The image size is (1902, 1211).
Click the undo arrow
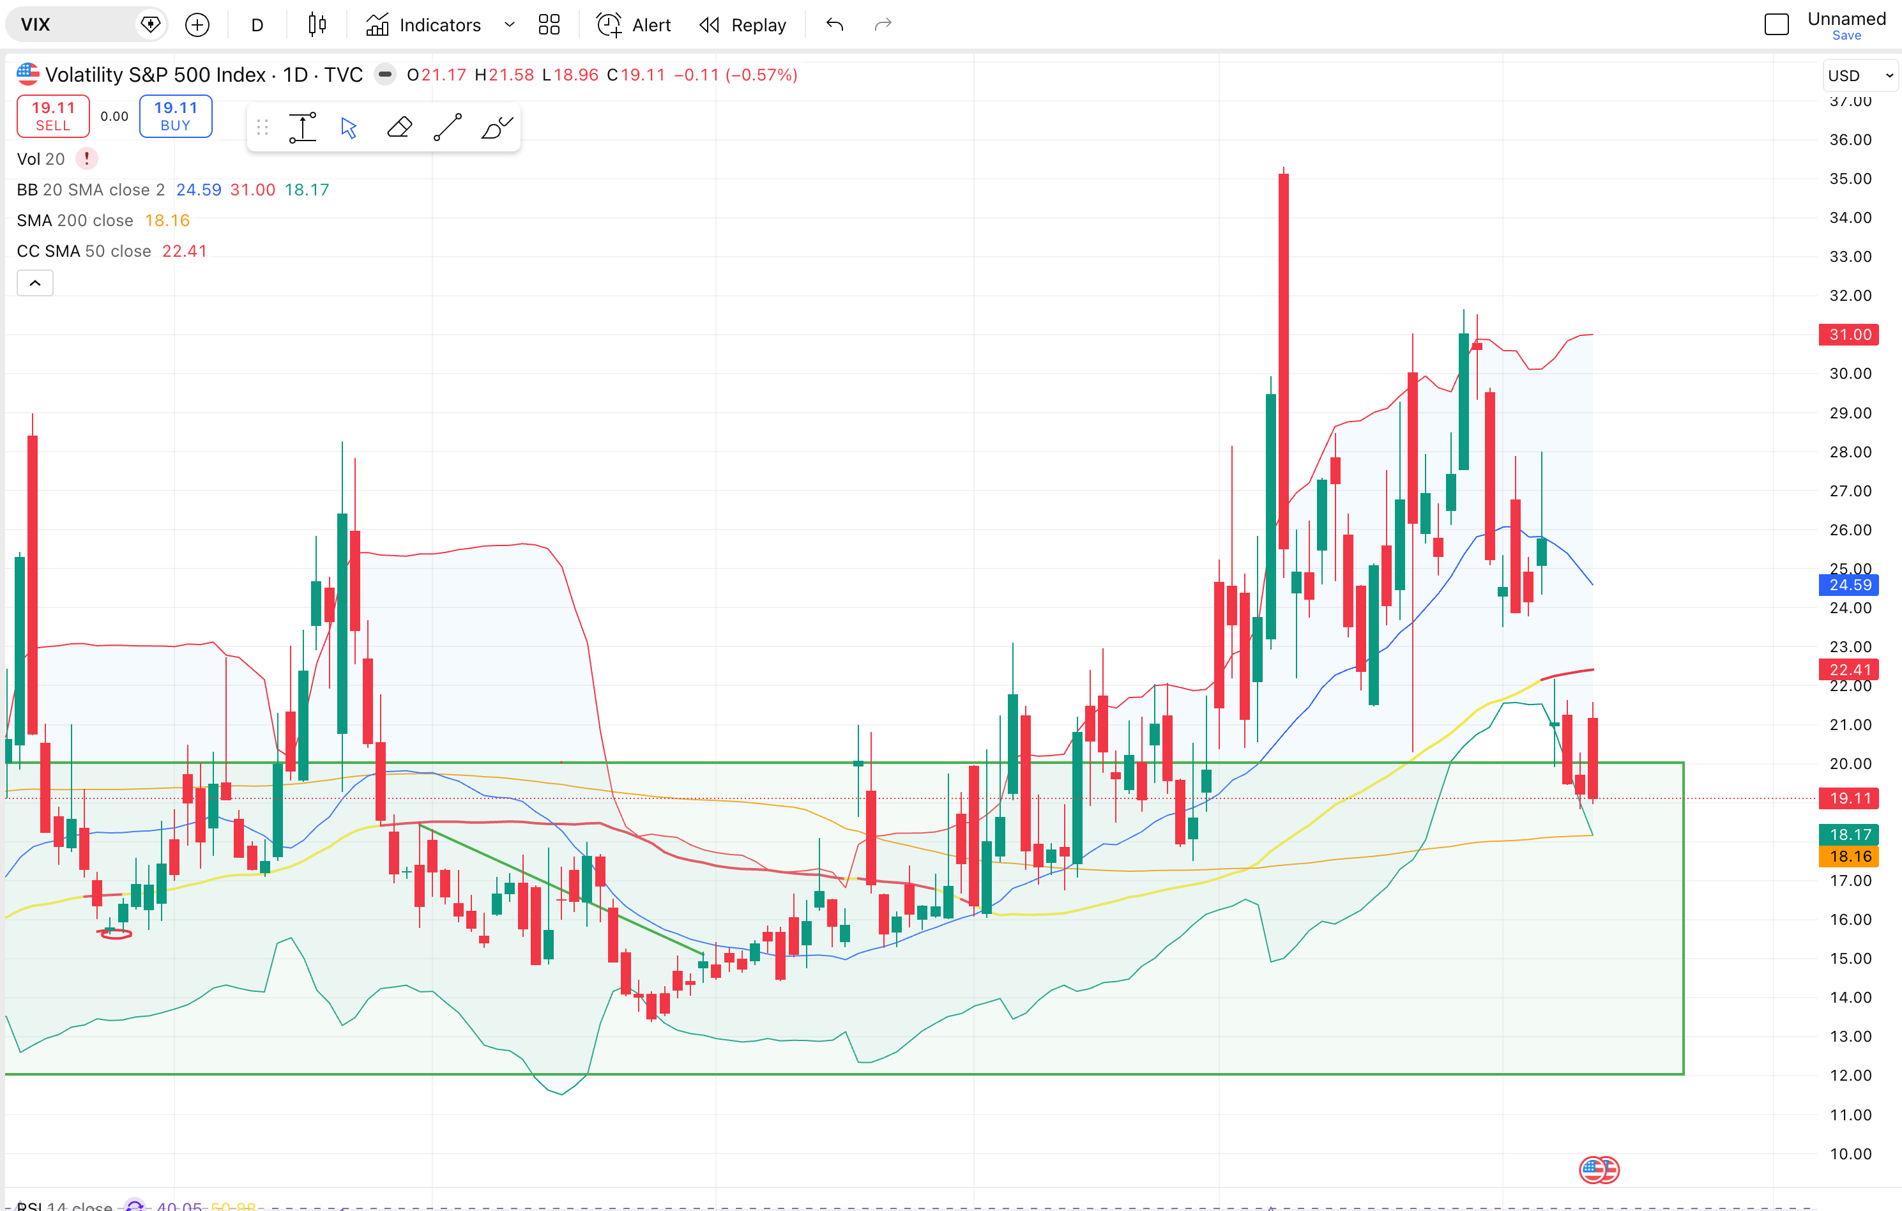[x=835, y=26]
